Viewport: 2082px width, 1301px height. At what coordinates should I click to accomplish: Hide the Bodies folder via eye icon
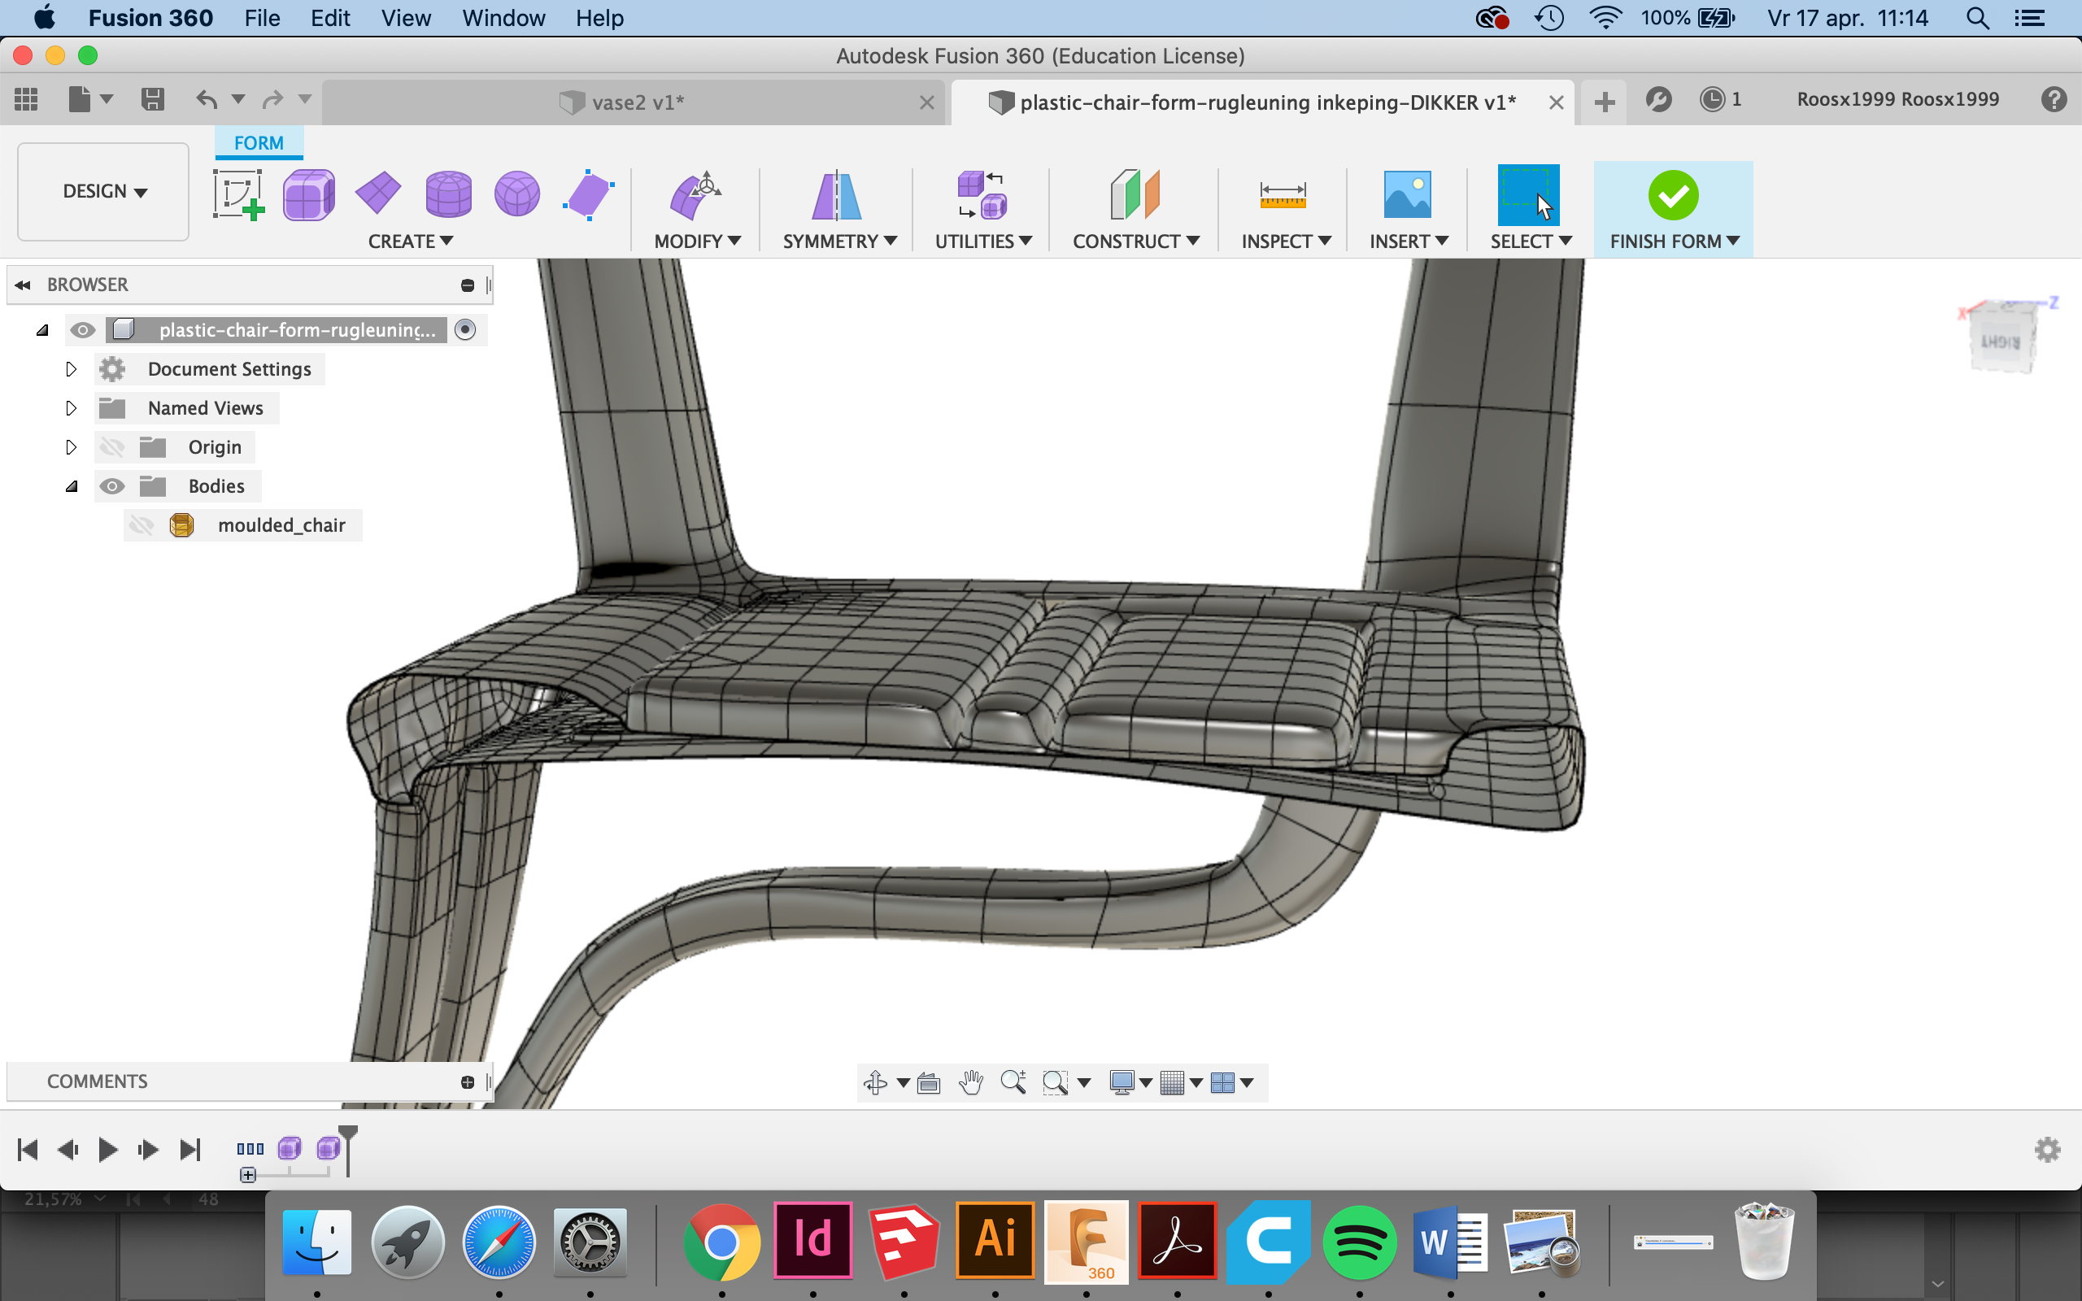[x=112, y=486]
